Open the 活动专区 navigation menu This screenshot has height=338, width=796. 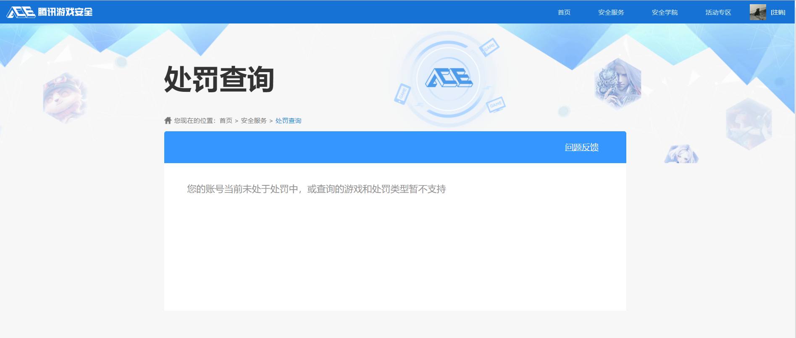[x=718, y=13]
